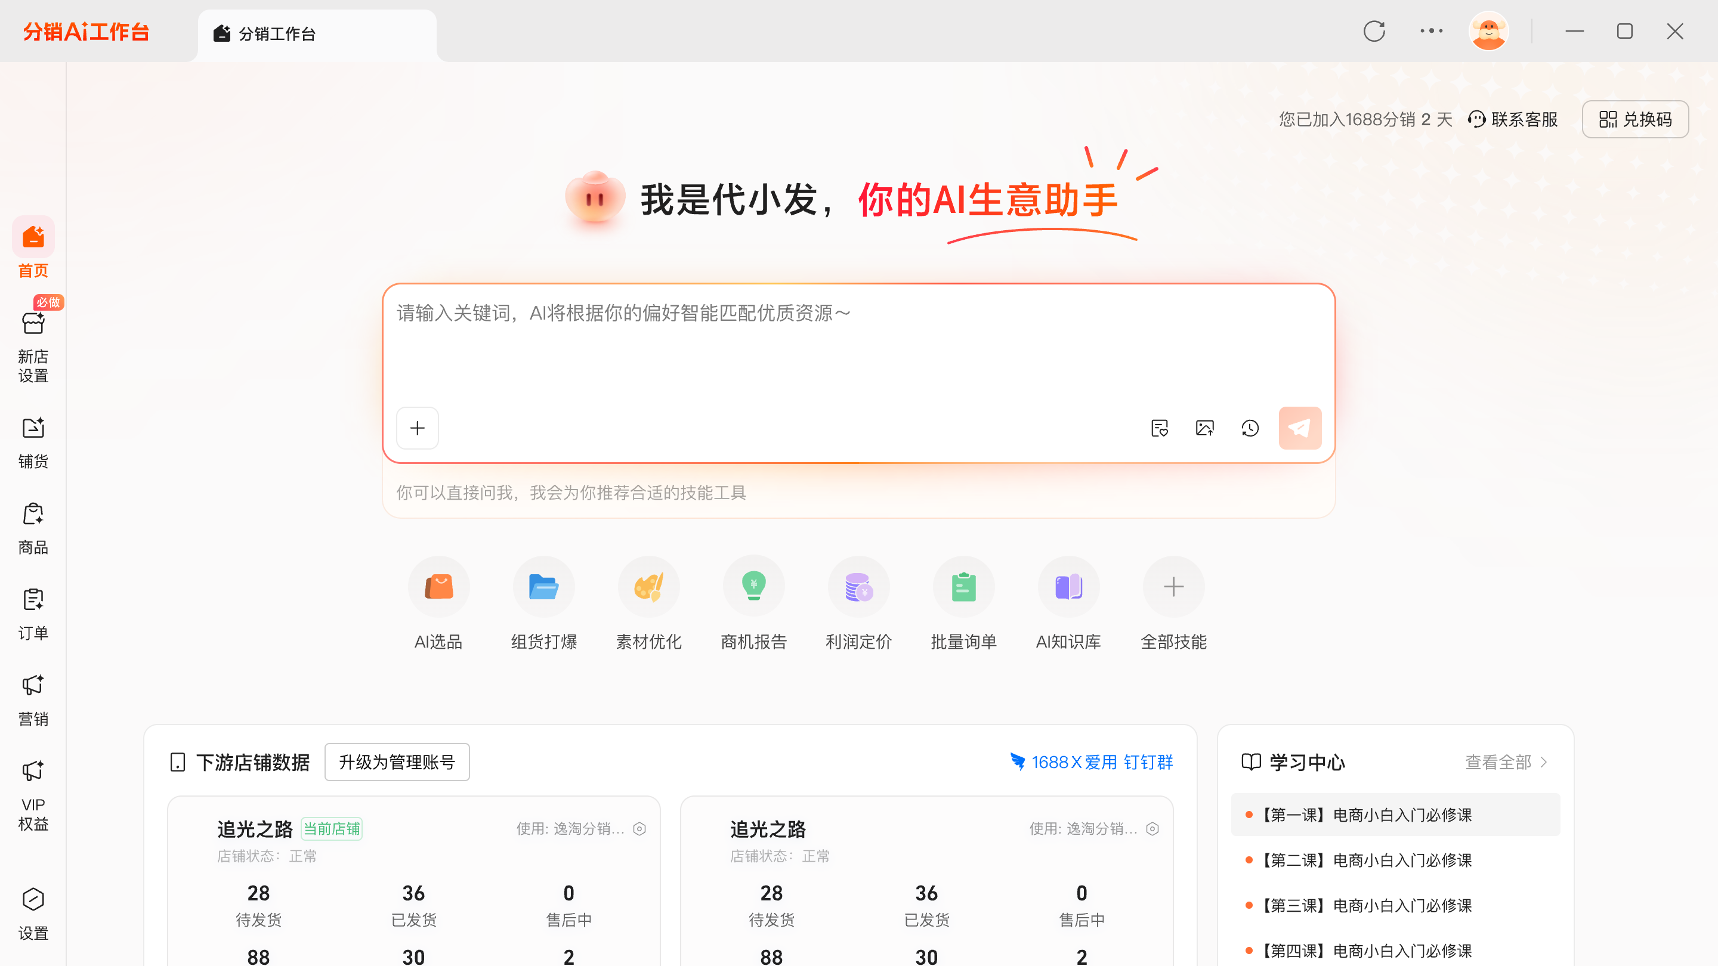Launch the 素材优化 skill
The height and width of the screenshot is (966, 1718).
(x=648, y=603)
